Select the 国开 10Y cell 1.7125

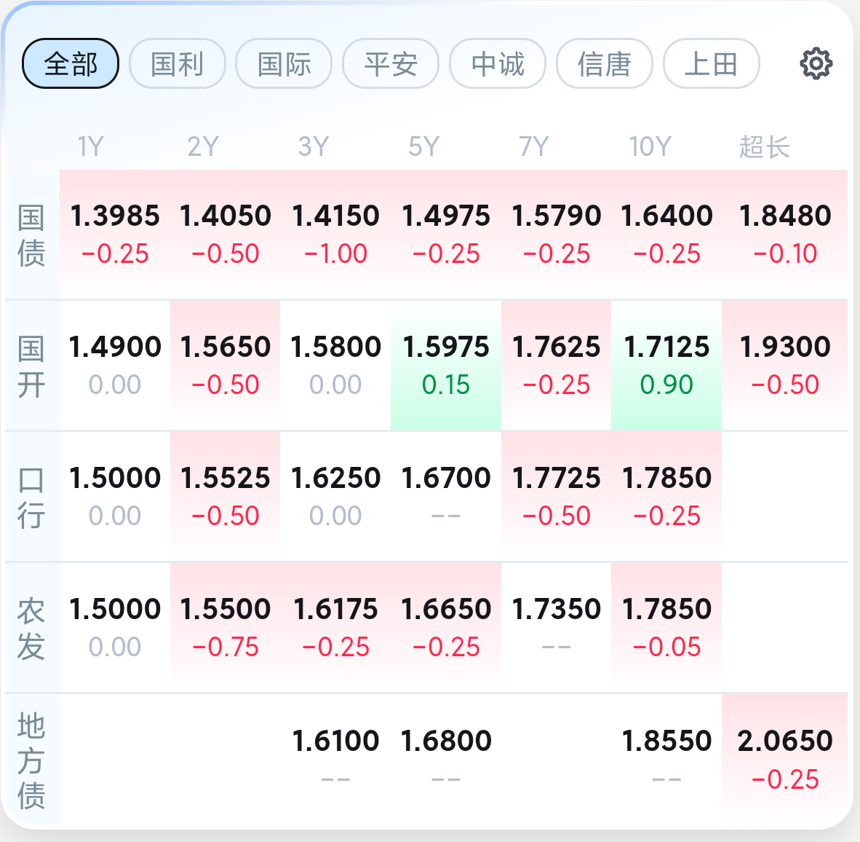click(x=666, y=364)
